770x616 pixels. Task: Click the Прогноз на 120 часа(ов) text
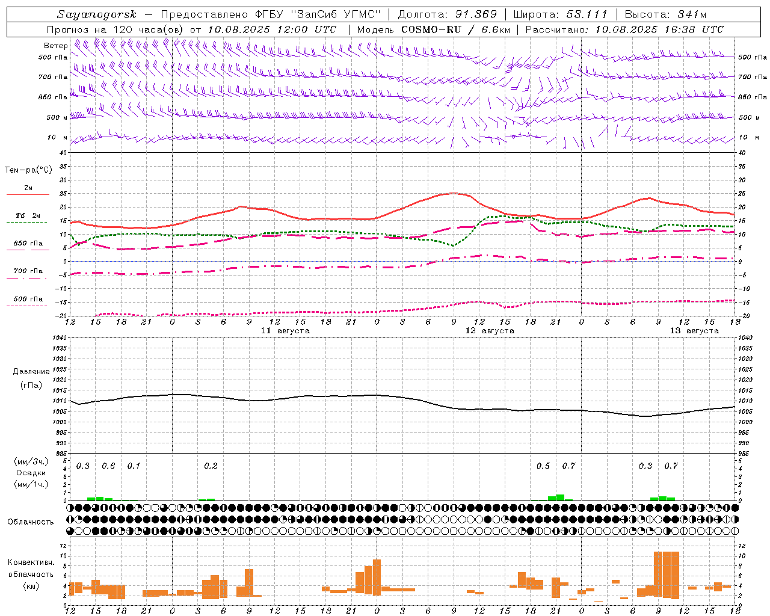coord(116,29)
